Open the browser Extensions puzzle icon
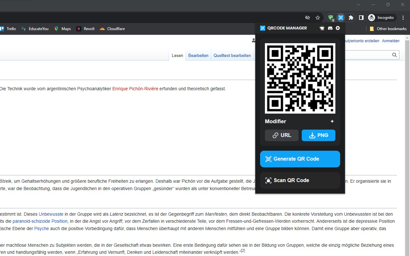Image resolution: width=410 pixels, height=256 pixels. click(351, 18)
